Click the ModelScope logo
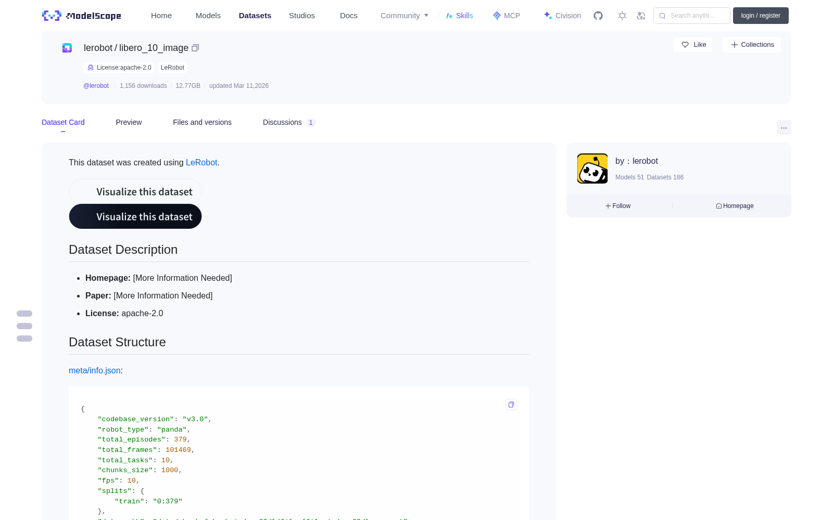 point(82,16)
